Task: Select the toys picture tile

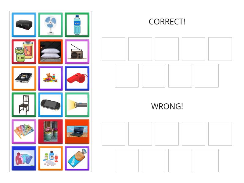Action: point(50,78)
